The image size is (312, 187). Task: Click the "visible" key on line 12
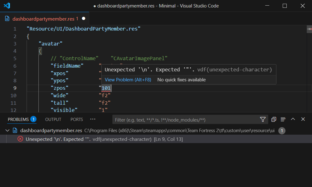click(x=64, y=110)
